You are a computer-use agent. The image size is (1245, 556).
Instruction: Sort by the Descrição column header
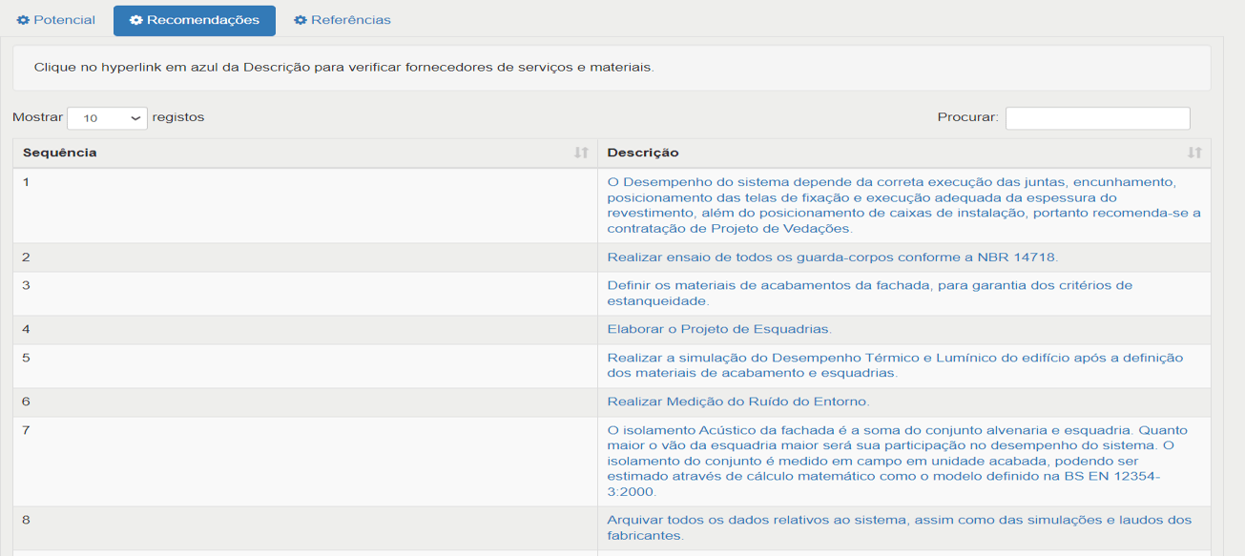click(x=904, y=153)
